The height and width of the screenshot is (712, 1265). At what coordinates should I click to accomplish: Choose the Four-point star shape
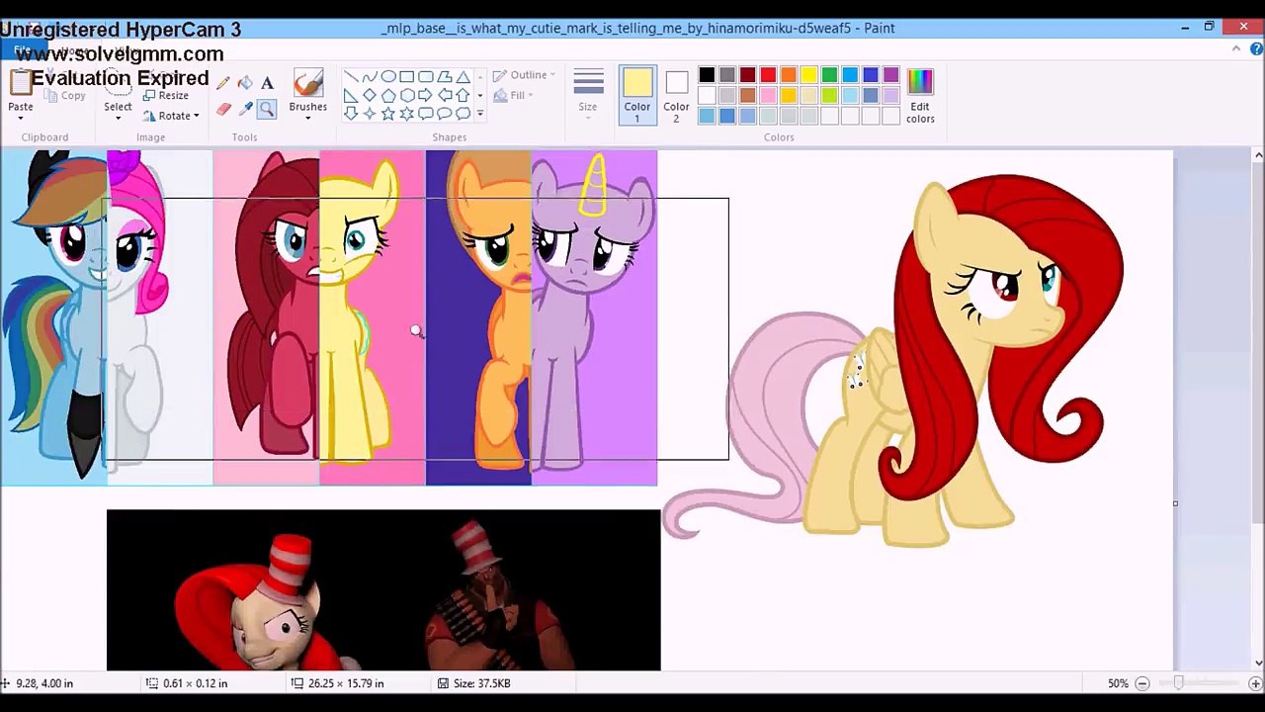pyautogui.click(x=370, y=115)
